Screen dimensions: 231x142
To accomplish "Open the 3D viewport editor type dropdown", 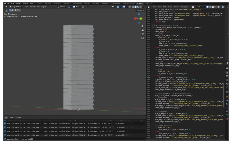I will [x=6, y=7].
